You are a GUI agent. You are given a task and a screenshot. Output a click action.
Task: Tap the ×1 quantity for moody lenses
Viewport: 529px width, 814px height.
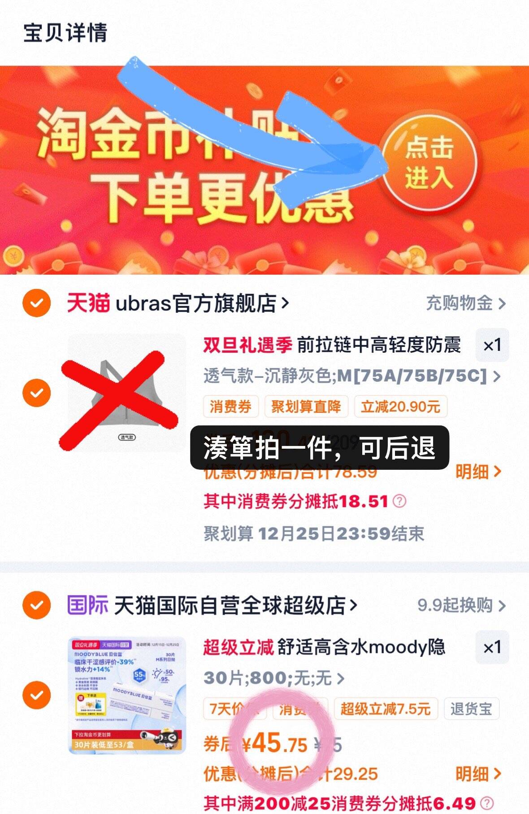pyautogui.click(x=492, y=647)
